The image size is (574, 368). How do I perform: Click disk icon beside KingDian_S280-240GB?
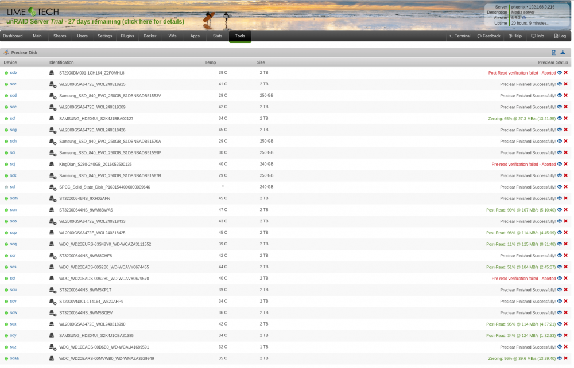pyautogui.click(x=52, y=164)
